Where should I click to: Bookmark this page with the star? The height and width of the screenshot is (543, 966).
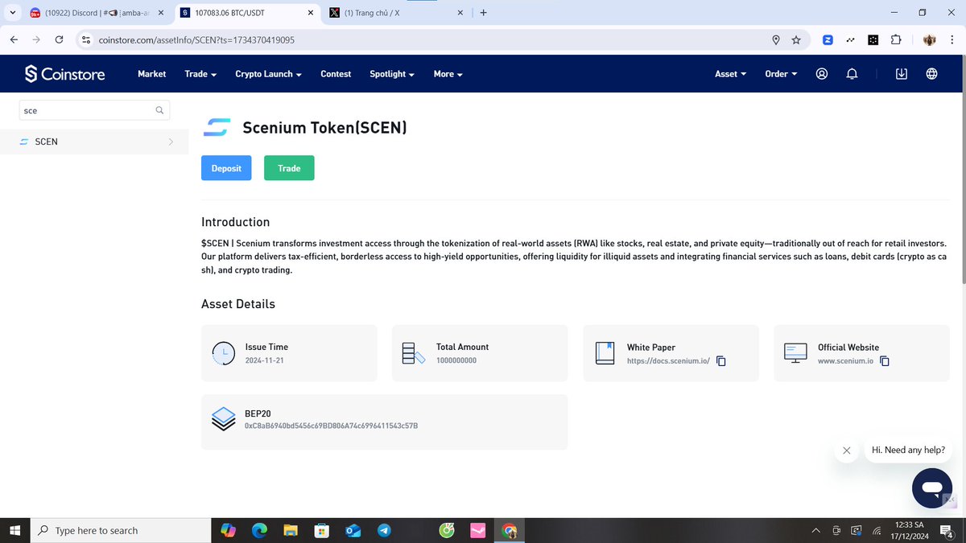(796, 39)
